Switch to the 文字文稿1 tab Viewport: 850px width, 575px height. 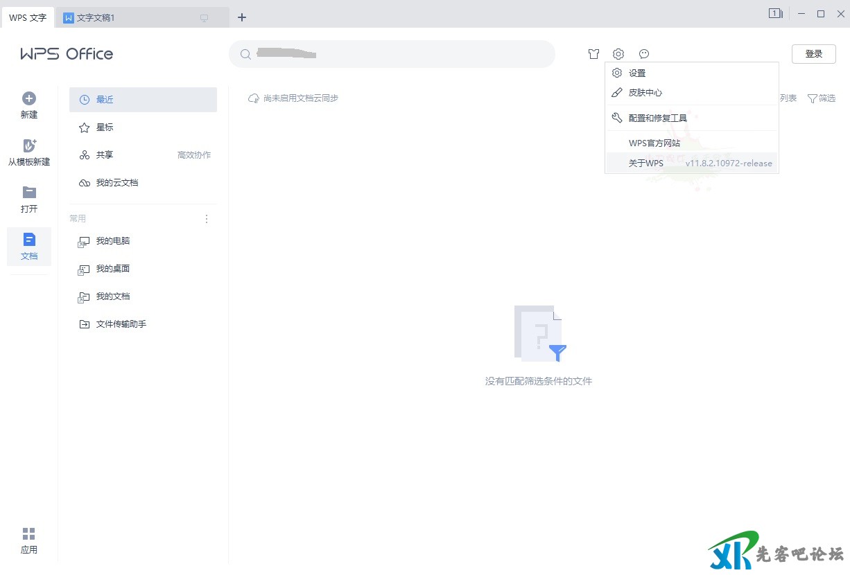pyautogui.click(x=96, y=18)
